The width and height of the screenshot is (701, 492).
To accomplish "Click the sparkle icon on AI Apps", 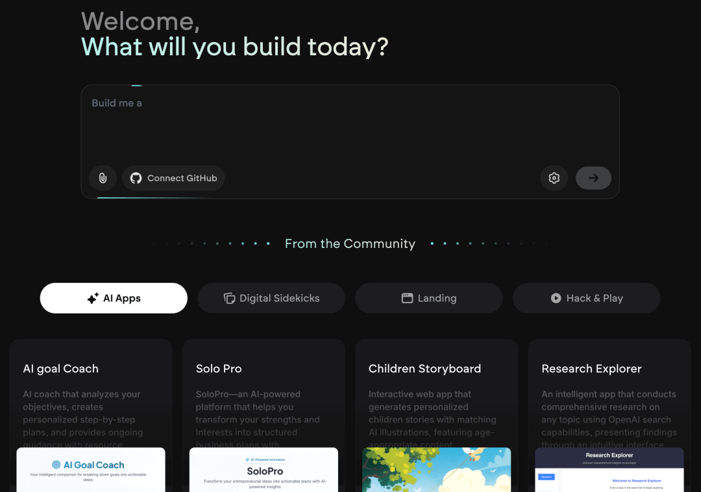I will (93, 299).
